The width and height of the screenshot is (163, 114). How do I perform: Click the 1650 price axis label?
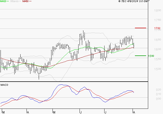click(158, 40)
